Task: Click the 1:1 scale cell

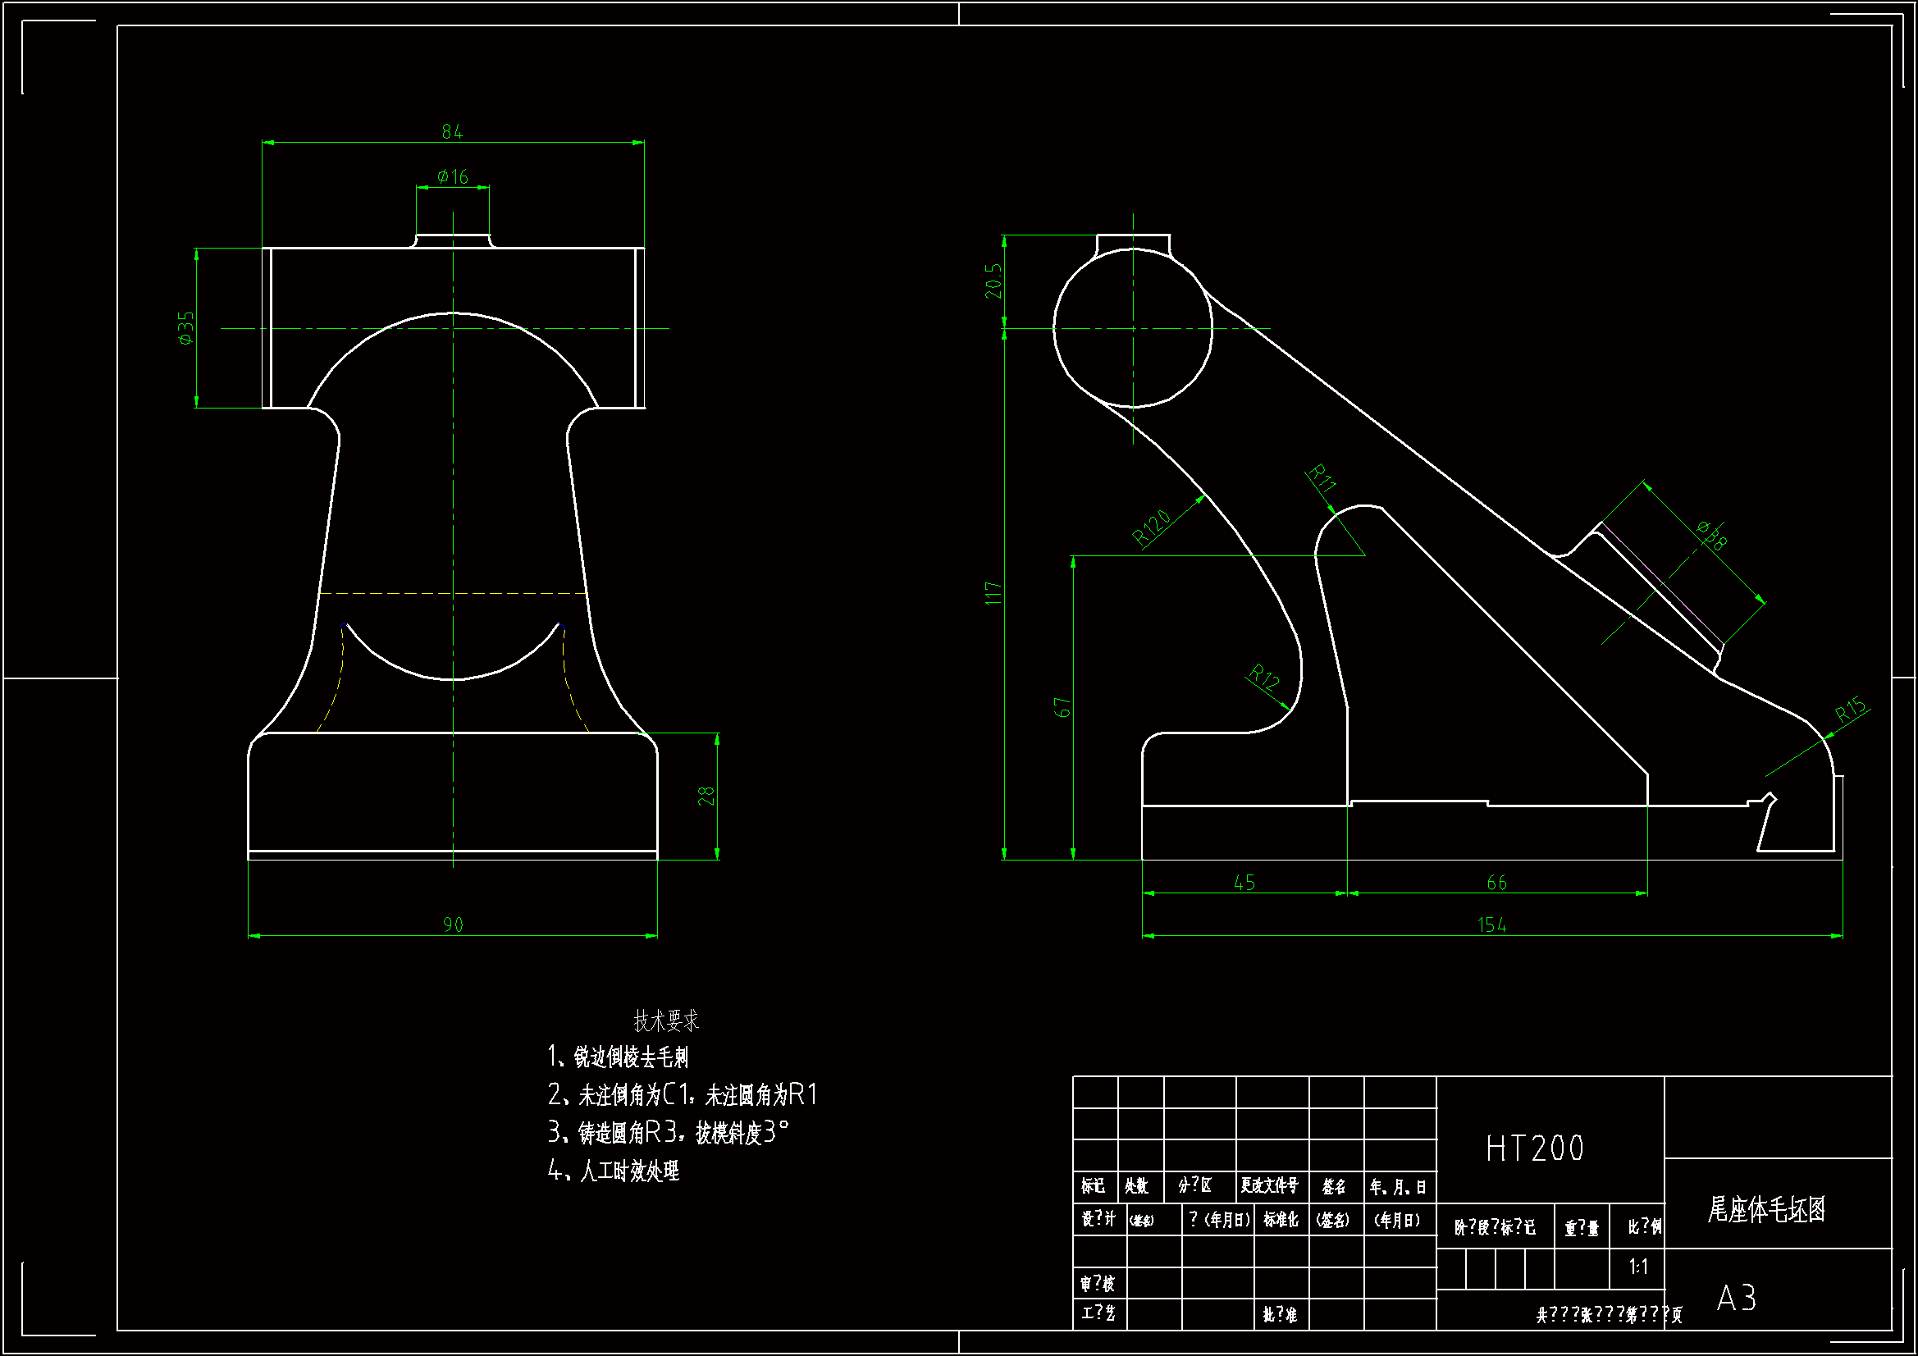Action: (x=1638, y=1267)
